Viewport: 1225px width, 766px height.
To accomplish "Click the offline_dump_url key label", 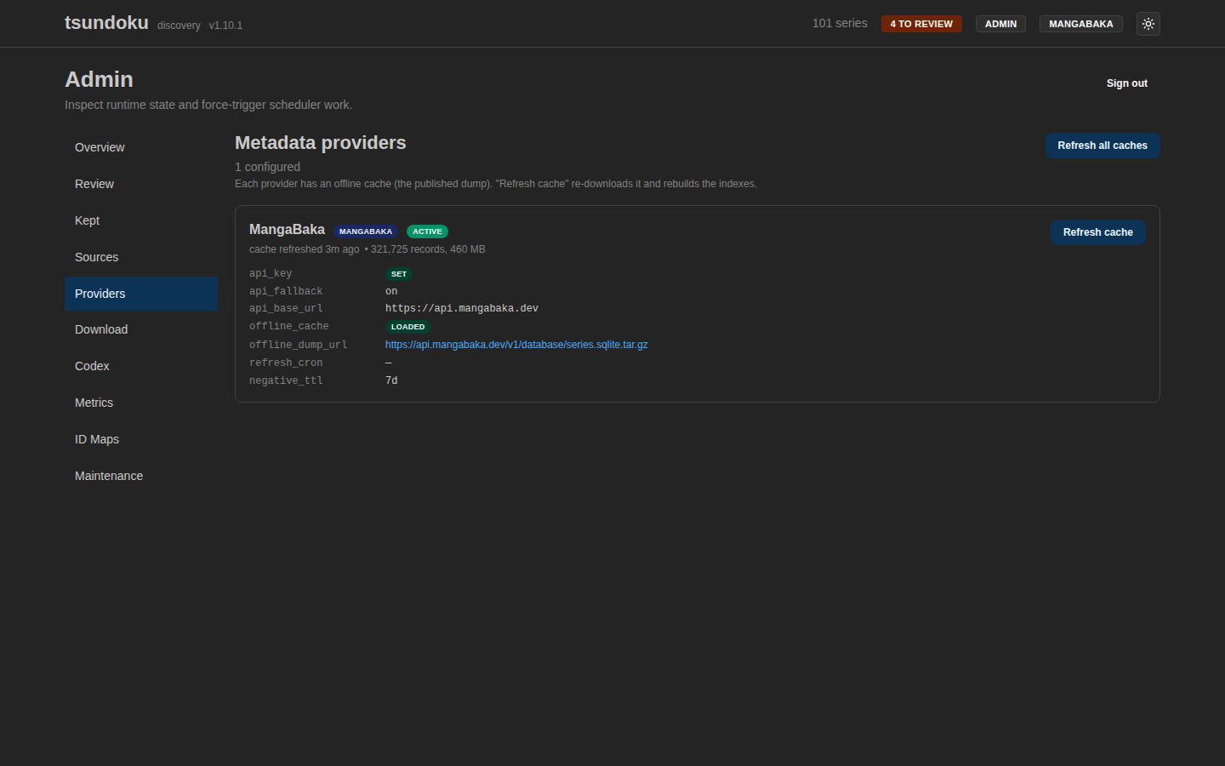I will [298, 345].
